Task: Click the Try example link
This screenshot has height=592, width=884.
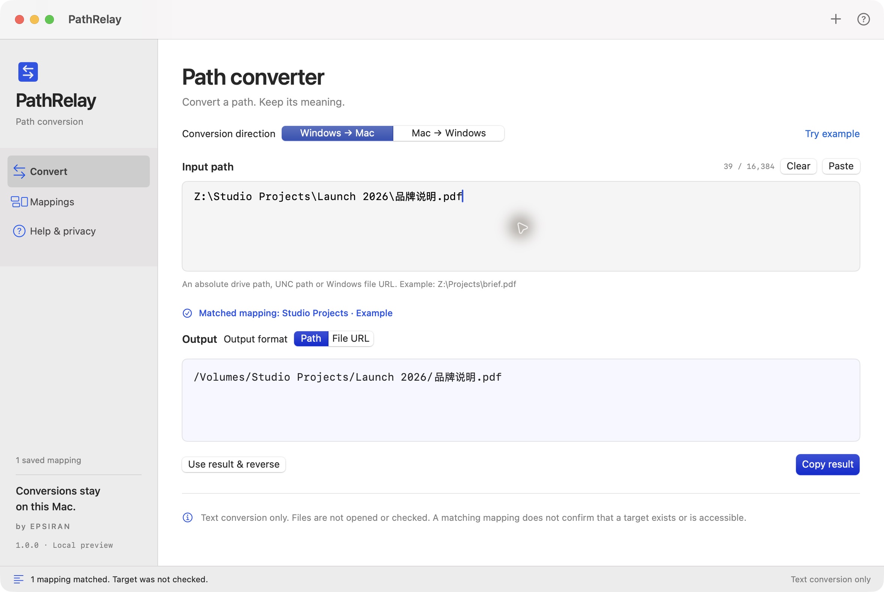Action: pos(832,134)
